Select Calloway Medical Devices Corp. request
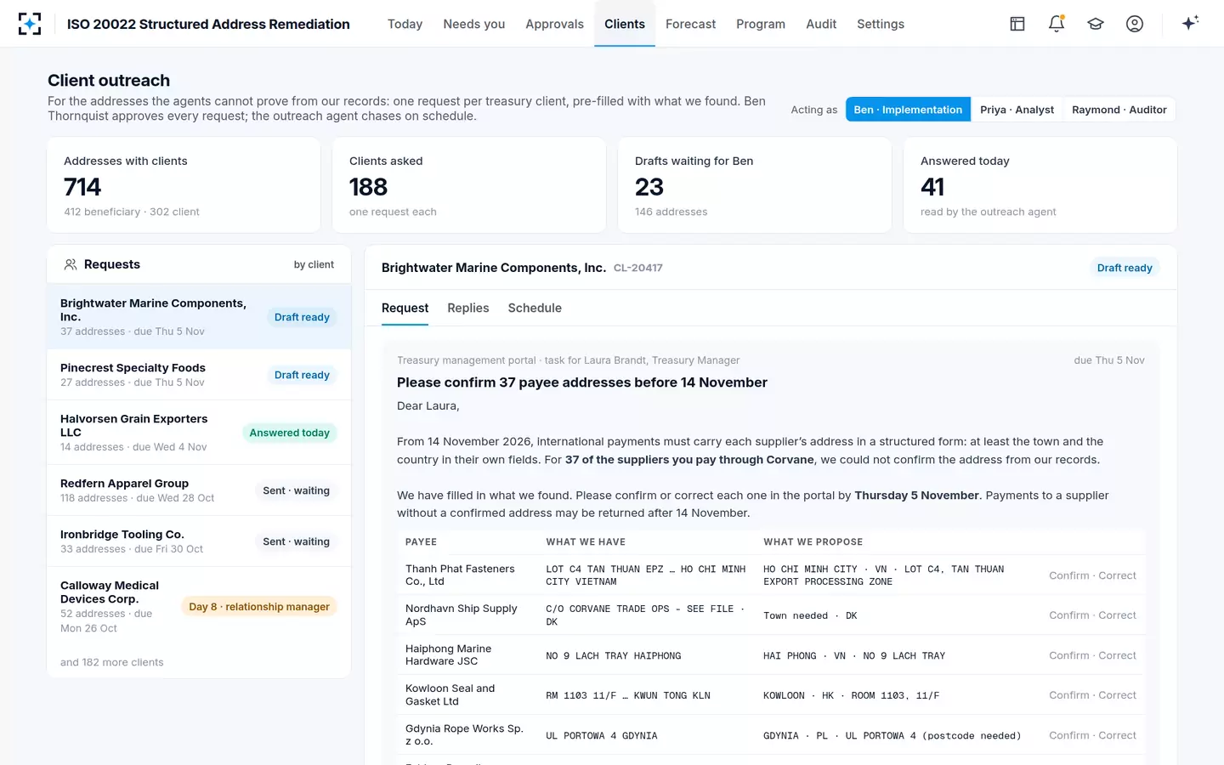Image resolution: width=1224 pixels, height=765 pixels. point(199,606)
